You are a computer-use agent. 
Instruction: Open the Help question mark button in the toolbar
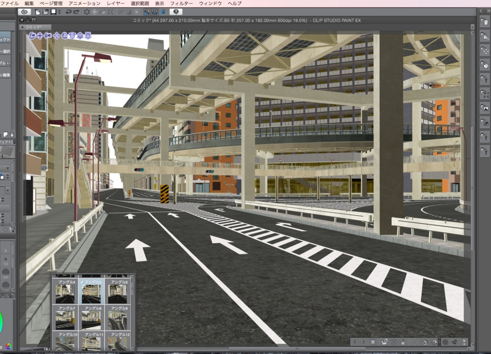coord(177,12)
